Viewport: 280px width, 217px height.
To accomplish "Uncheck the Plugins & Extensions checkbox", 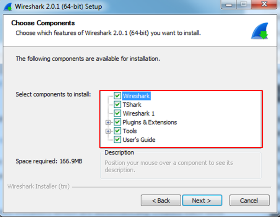I will tap(117, 122).
